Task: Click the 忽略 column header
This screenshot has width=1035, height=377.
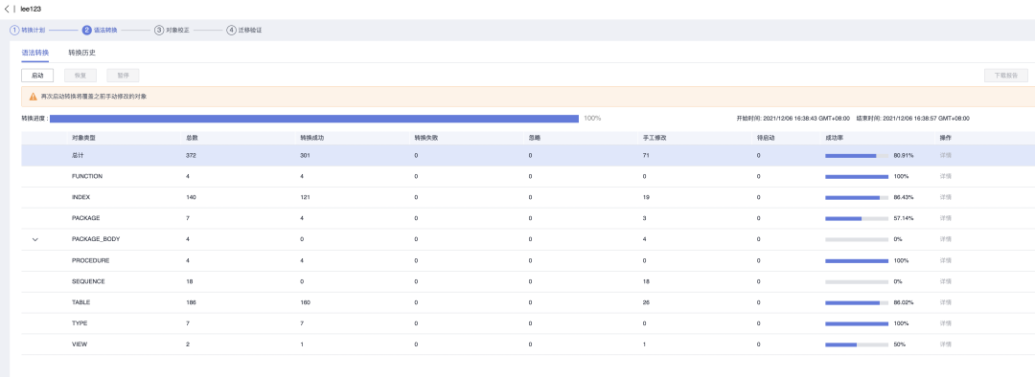Action: (x=535, y=138)
